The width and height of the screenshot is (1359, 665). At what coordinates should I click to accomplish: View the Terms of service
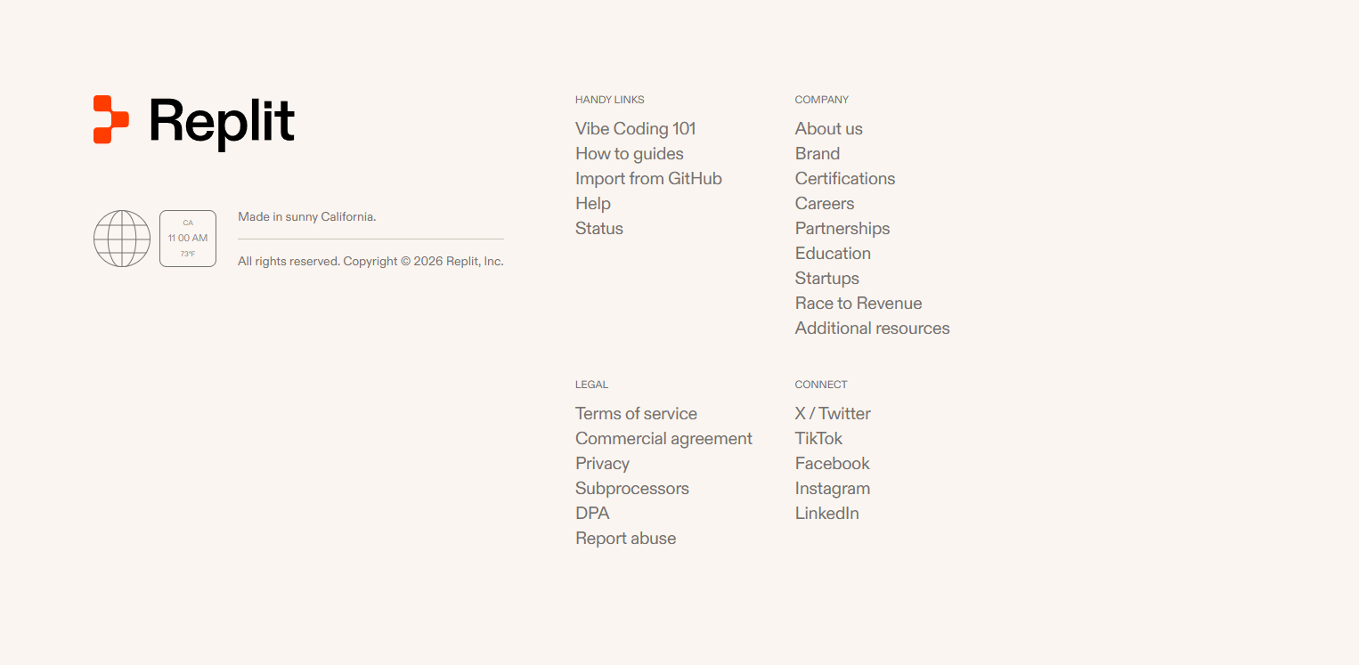point(636,413)
